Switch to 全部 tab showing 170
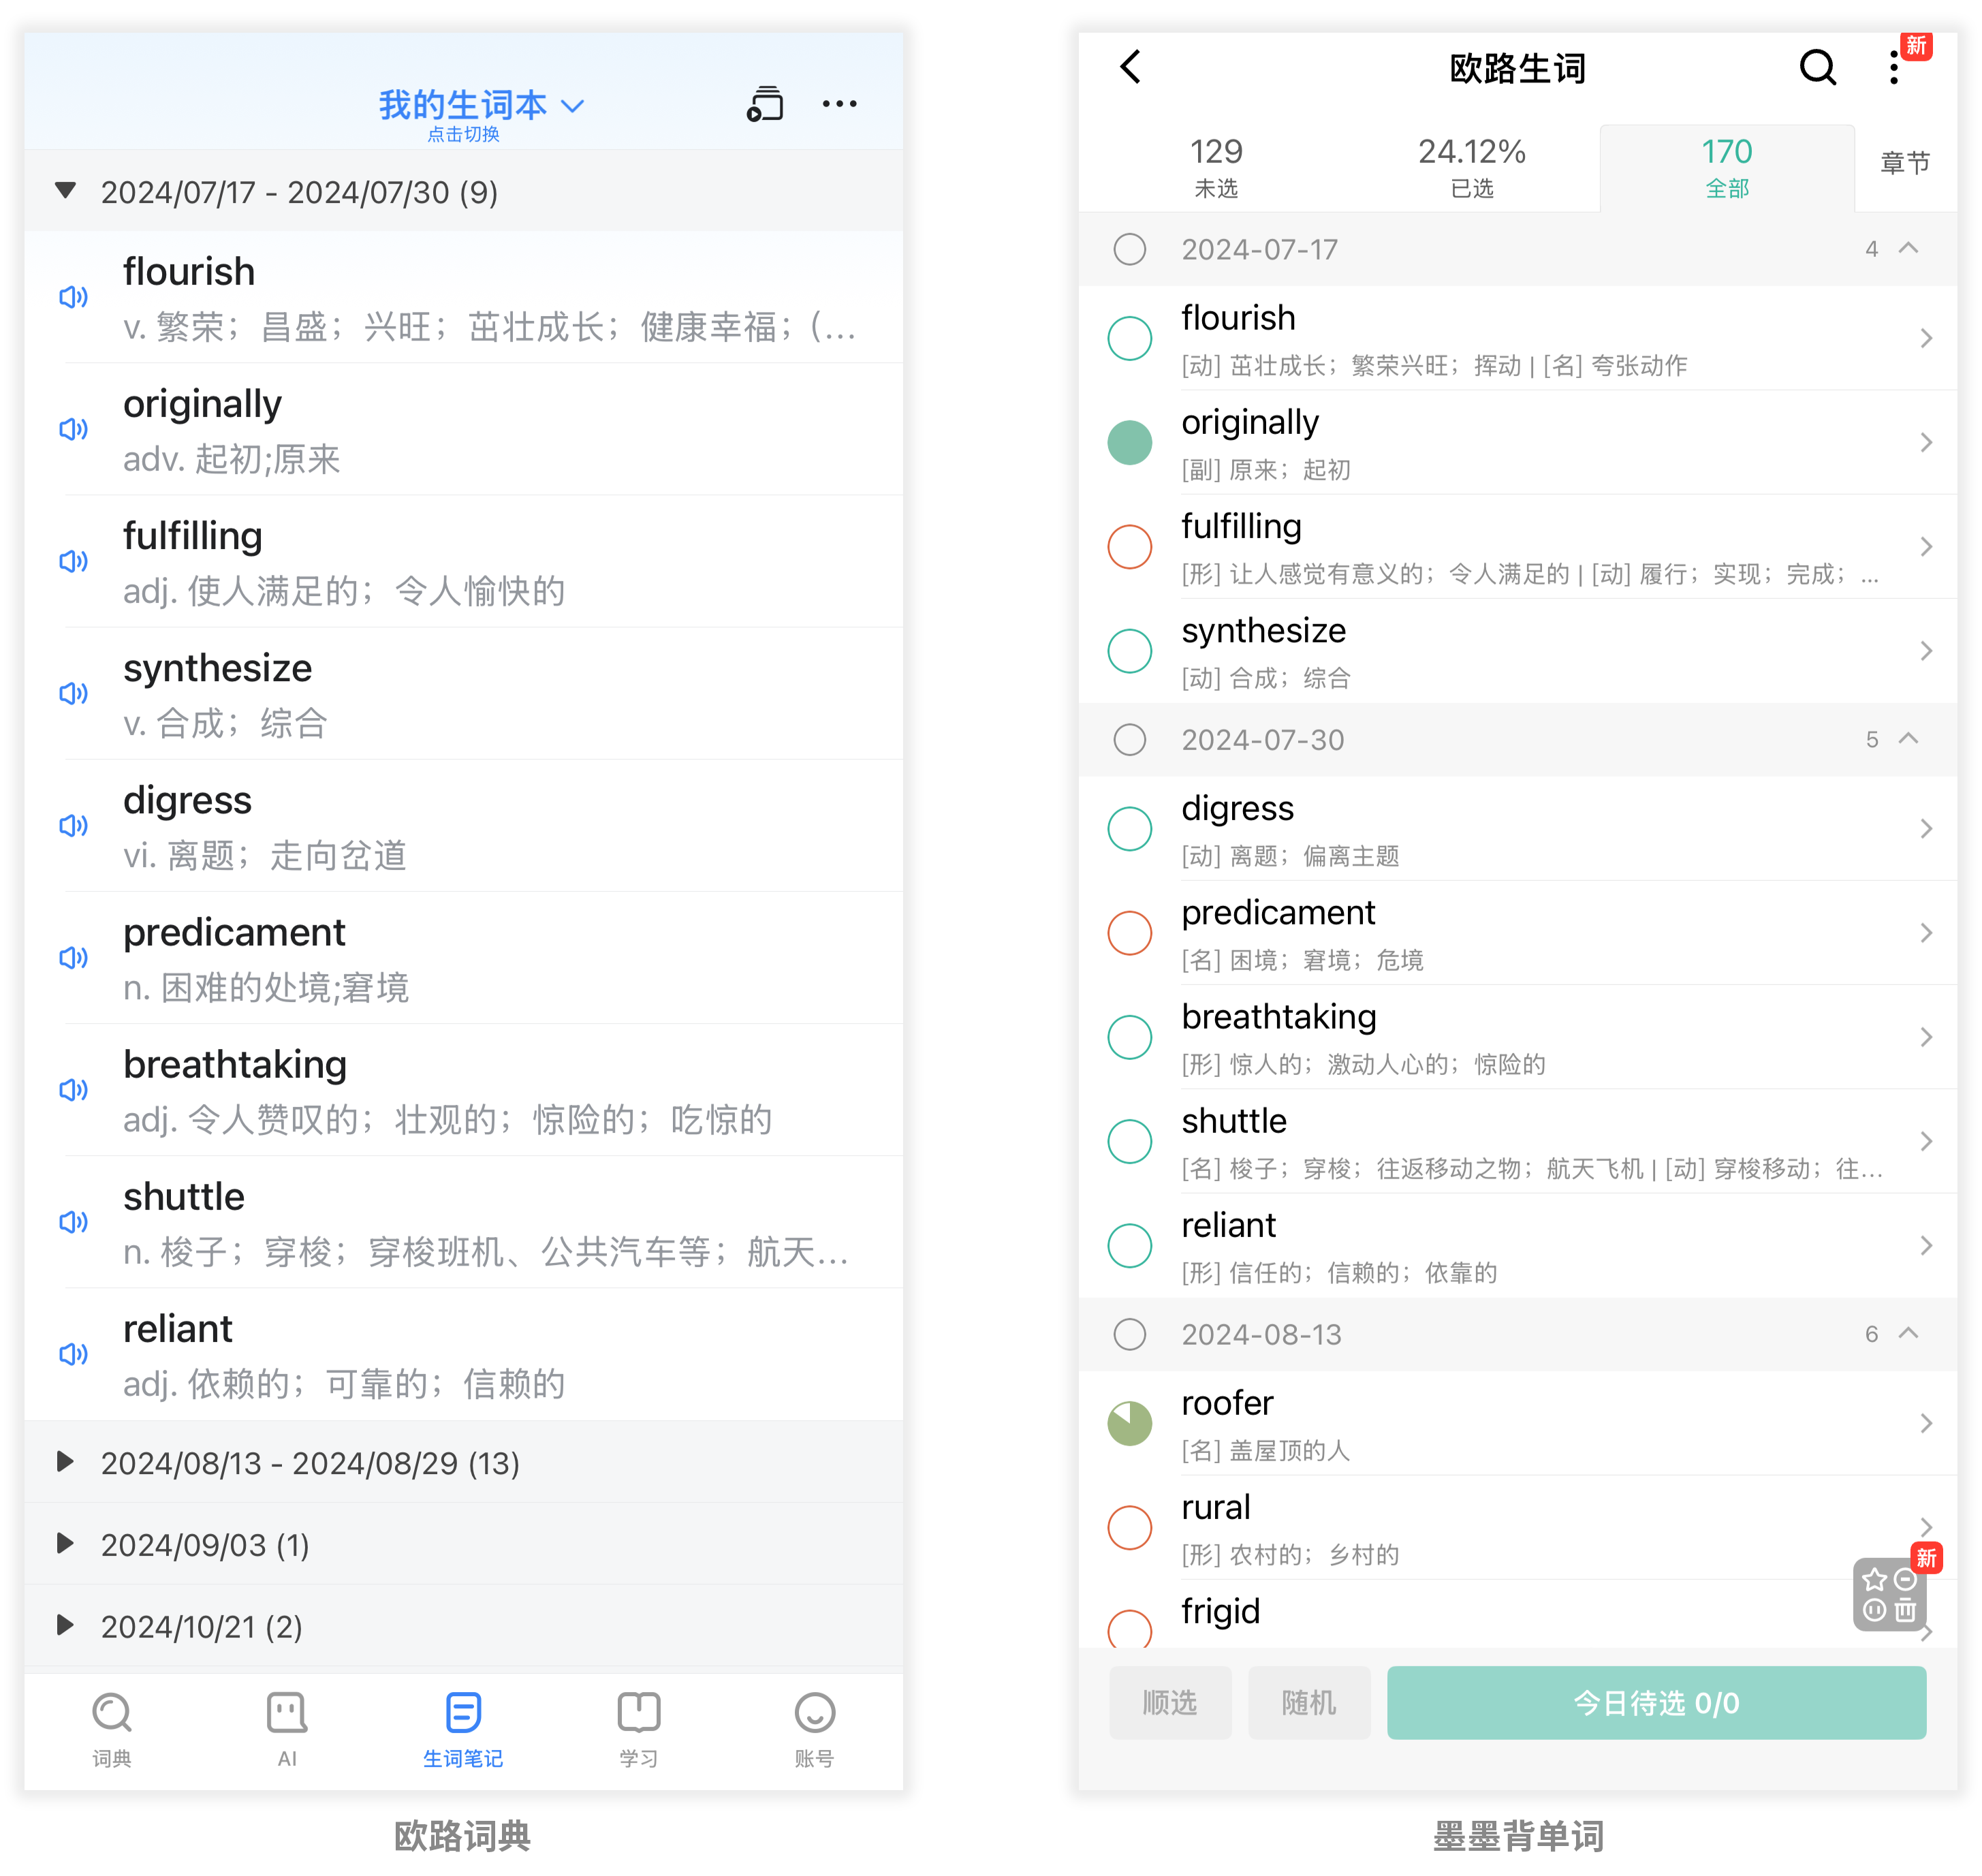The width and height of the screenshot is (1982, 1876). (1727, 167)
